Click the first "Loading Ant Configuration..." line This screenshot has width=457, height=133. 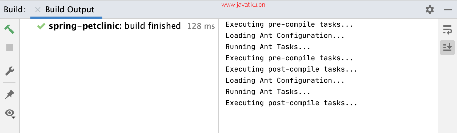click(x=285, y=36)
